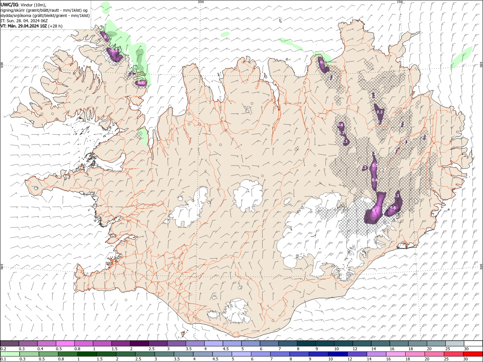Select the slate blue swatch labeled 6 in upper legend
Viewport: 483px width, 362px height.
[269, 344]
